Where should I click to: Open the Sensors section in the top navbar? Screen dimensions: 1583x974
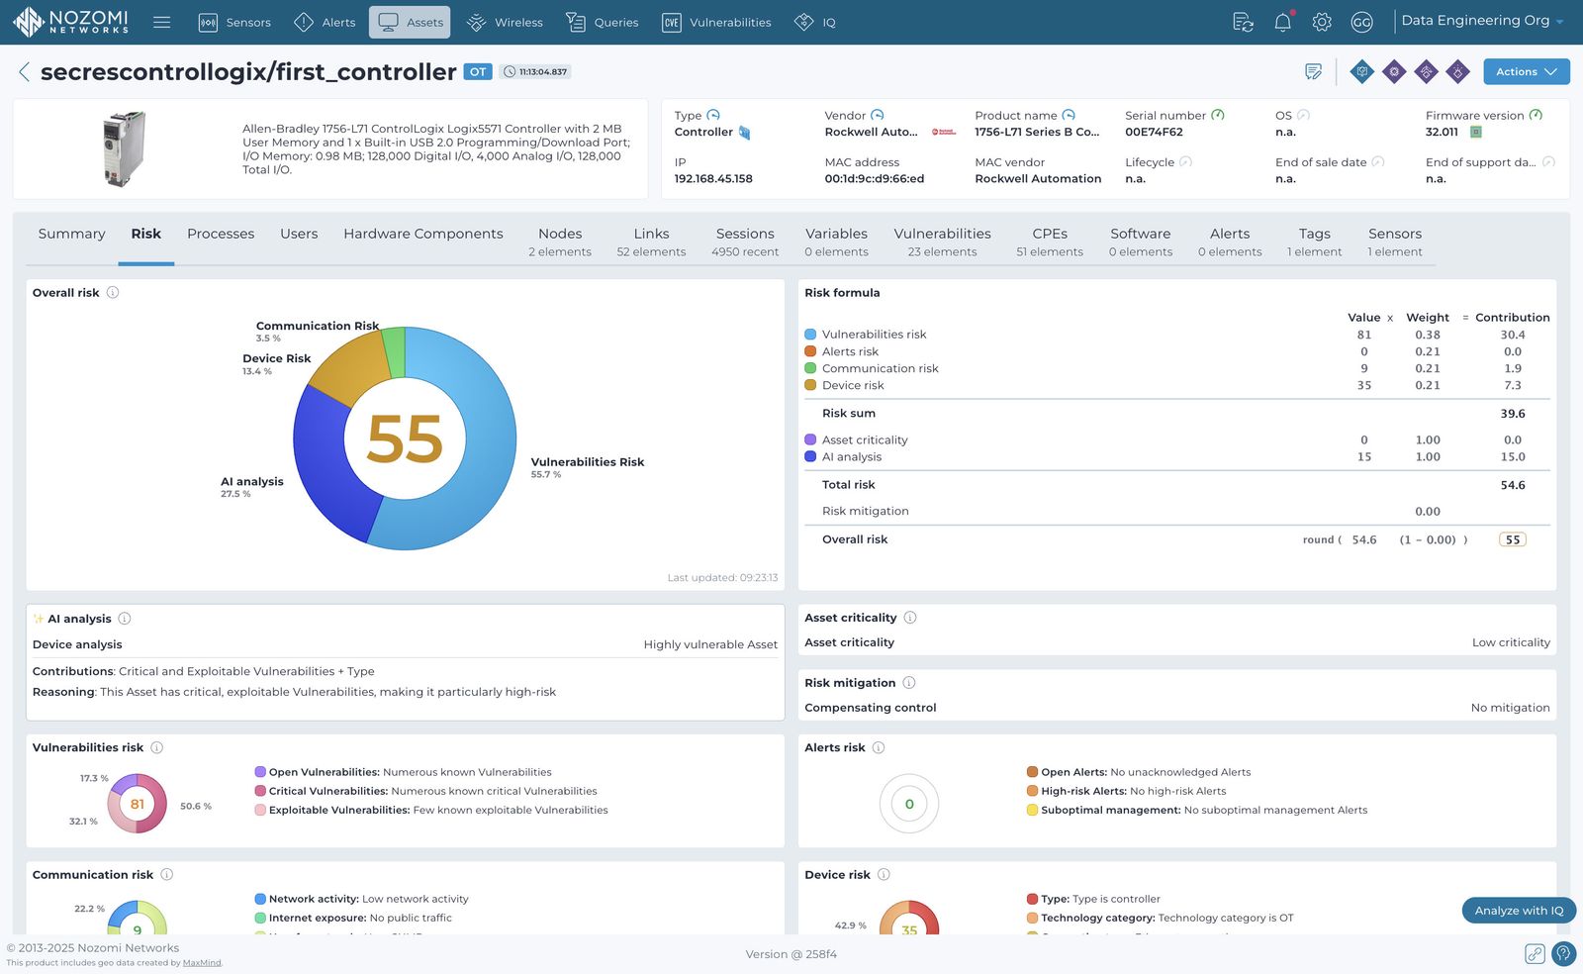[234, 22]
